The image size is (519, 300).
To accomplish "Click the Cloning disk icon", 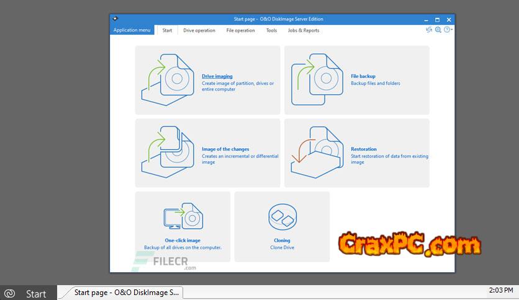I will (282, 217).
